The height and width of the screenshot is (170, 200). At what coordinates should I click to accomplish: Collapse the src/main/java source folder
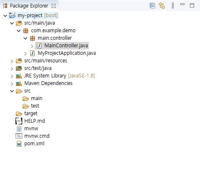point(12,23)
